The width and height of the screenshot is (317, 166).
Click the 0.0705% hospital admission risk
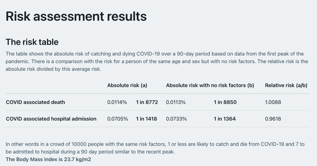pos(118,119)
